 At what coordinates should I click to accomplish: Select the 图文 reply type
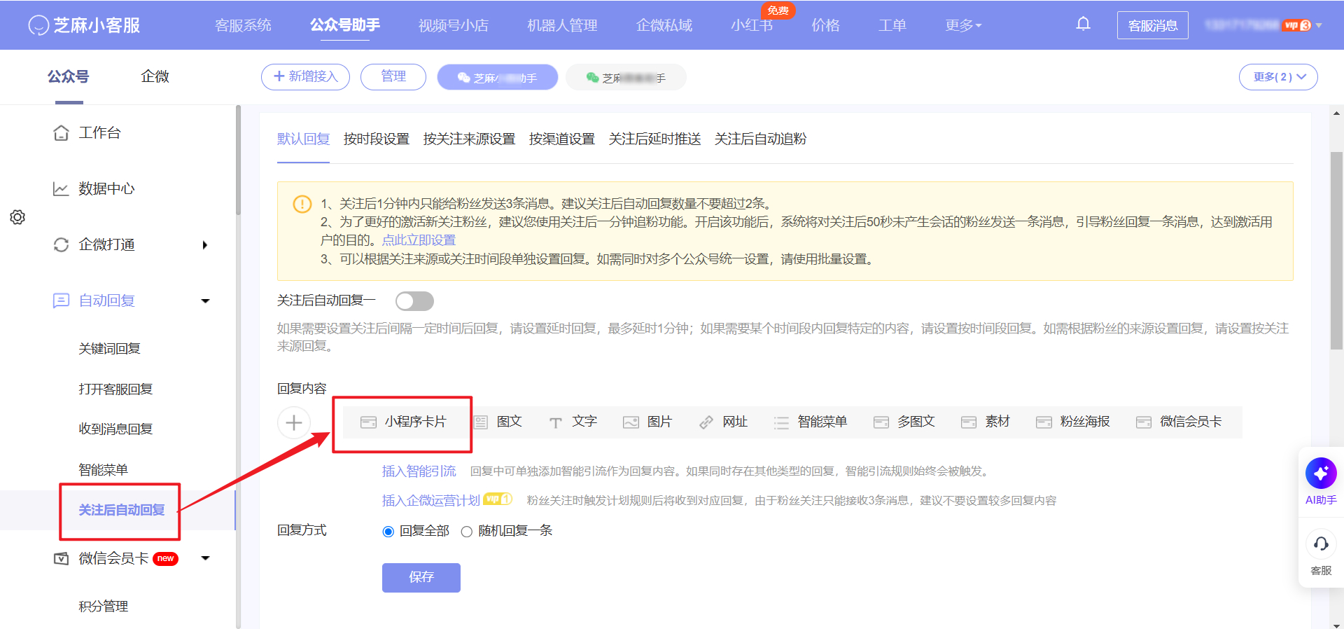click(x=498, y=422)
